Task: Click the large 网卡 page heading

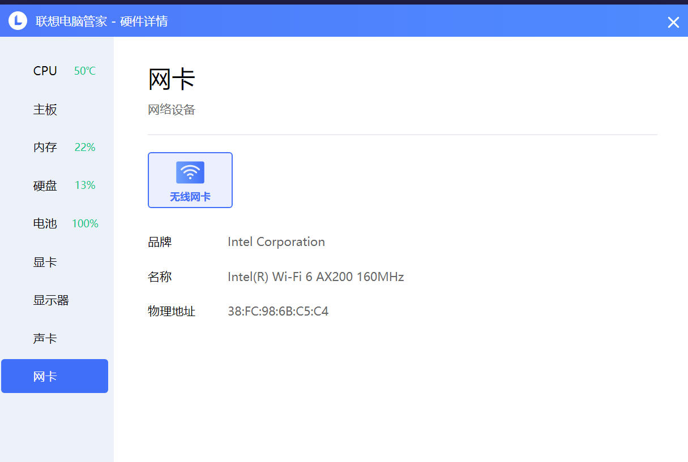Action: [172, 79]
